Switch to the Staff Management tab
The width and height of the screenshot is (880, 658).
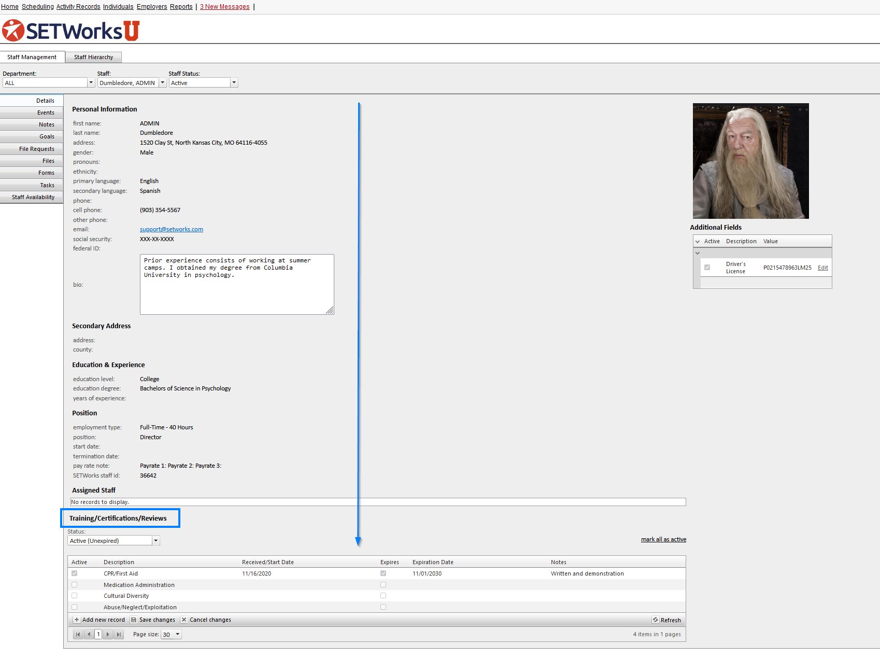coord(32,57)
